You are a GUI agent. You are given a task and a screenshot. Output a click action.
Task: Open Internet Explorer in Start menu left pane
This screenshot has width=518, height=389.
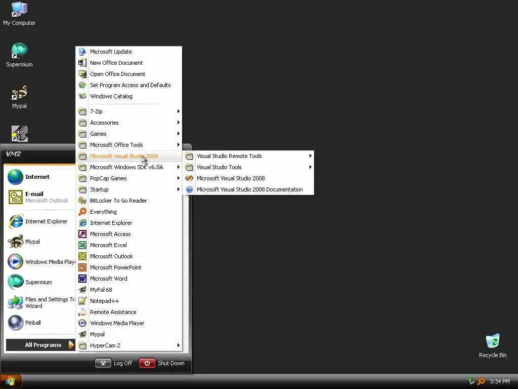click(x=40, y=222)
